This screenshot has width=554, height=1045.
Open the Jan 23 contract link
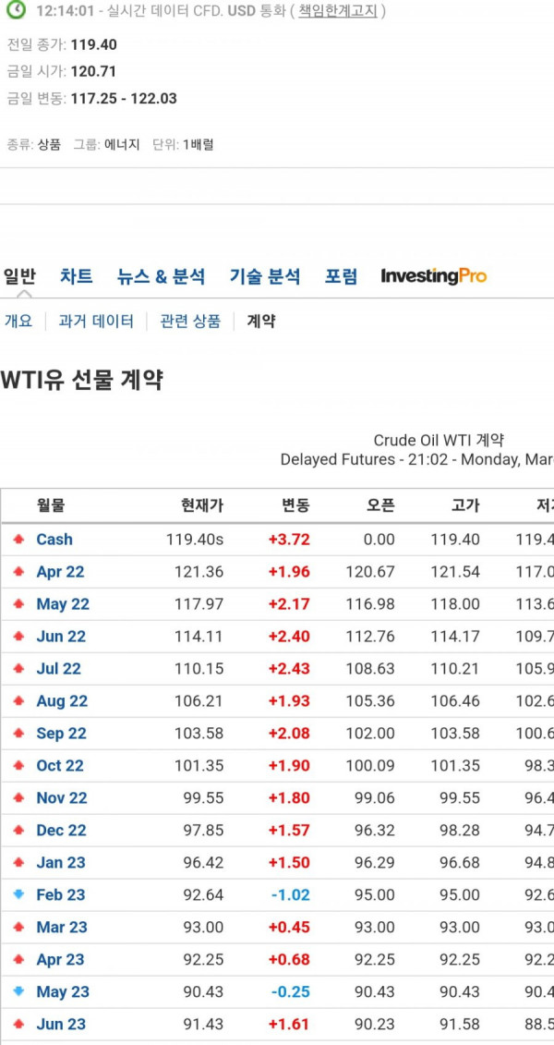61,862
